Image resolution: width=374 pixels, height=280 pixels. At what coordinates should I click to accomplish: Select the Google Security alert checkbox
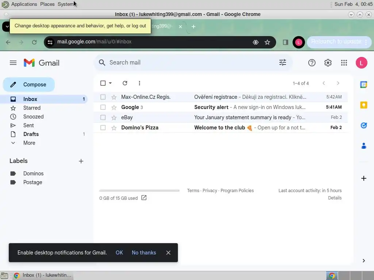point(103,107)
